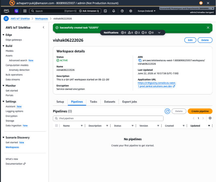Open Models in the sidebar
Screen dimensions: 216x182
(9, 51)
